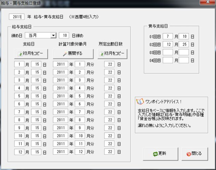Image resolution: width=216 pixels, height=170 pixels.
Task: Click the 閉じる close button
Action: pyautogui.click(x=195, y=154)
